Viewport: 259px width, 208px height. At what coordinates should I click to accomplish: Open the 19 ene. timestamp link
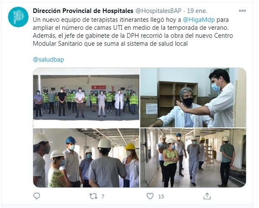tap(197, 11)
